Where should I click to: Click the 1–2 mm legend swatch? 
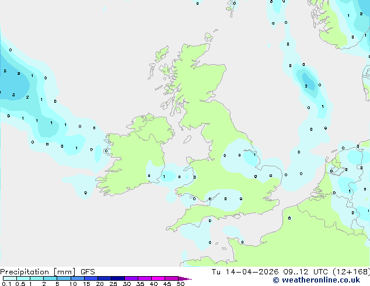(37, 278)
